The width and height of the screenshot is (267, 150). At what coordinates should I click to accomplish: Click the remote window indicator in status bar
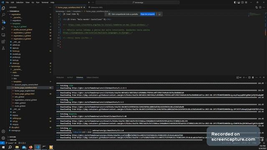point(2,143)
